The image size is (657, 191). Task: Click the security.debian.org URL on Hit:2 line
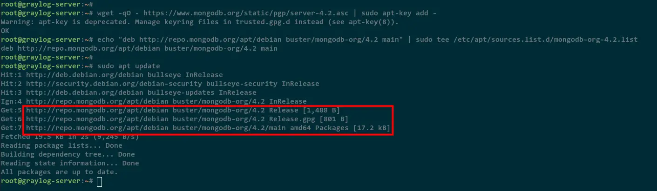(114, 84)
